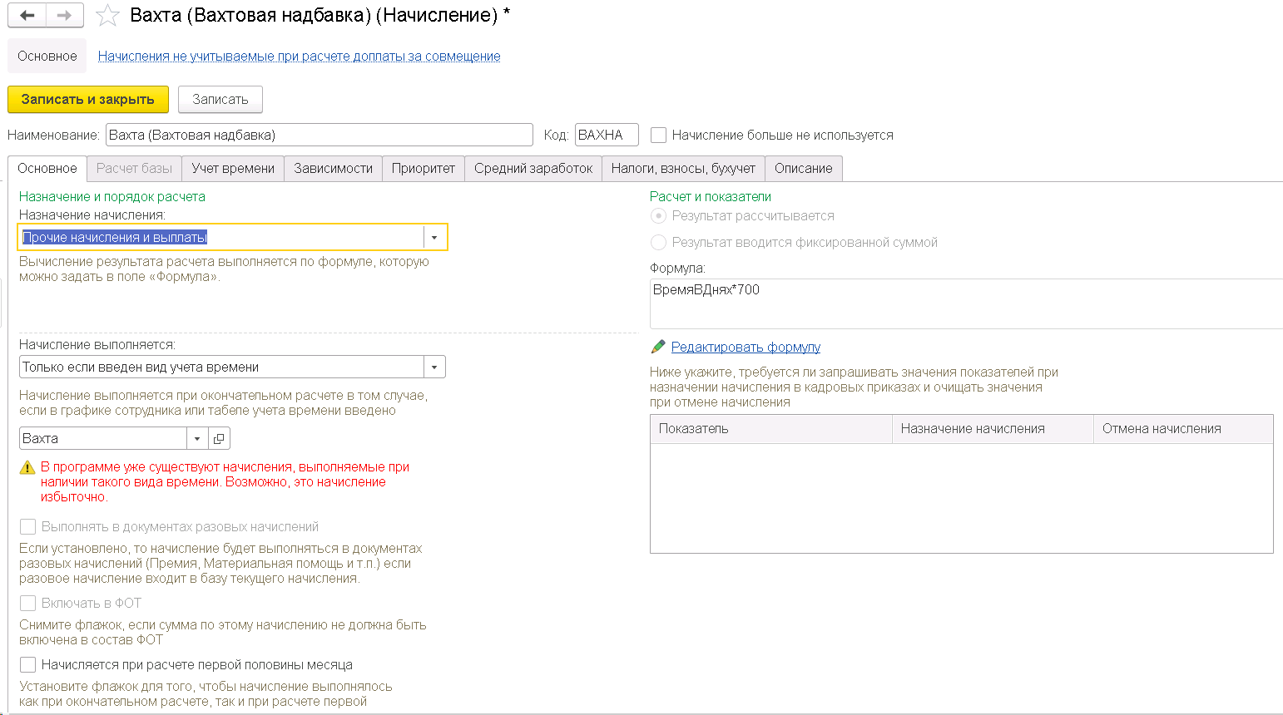Open the Вахта time type record icon
The width and height of the screenshot is (1283, 715).
tap(219, 438)
